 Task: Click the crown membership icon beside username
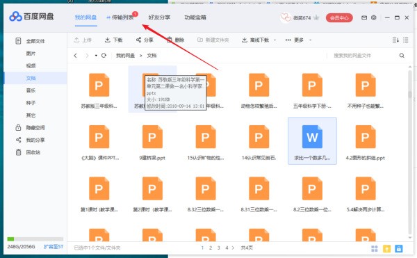pyautogui.click(x=316, y=18)
